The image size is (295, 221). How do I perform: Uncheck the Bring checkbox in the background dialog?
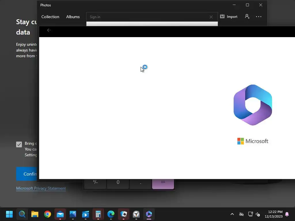[19, 144]
